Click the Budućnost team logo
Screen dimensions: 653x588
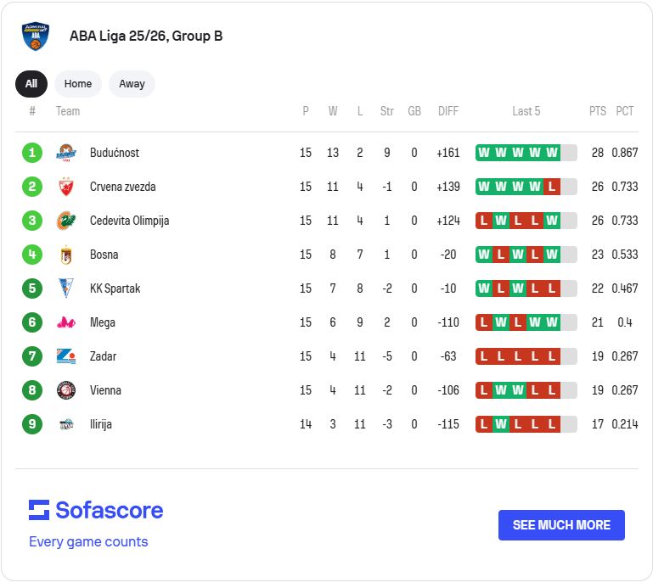point(66,153)
